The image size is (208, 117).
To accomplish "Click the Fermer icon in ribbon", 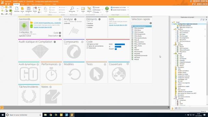I will coord(35,9).
